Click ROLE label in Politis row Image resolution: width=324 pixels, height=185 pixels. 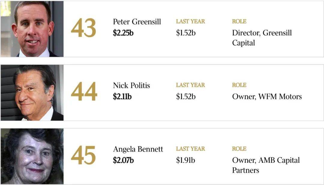pos(239,85)
